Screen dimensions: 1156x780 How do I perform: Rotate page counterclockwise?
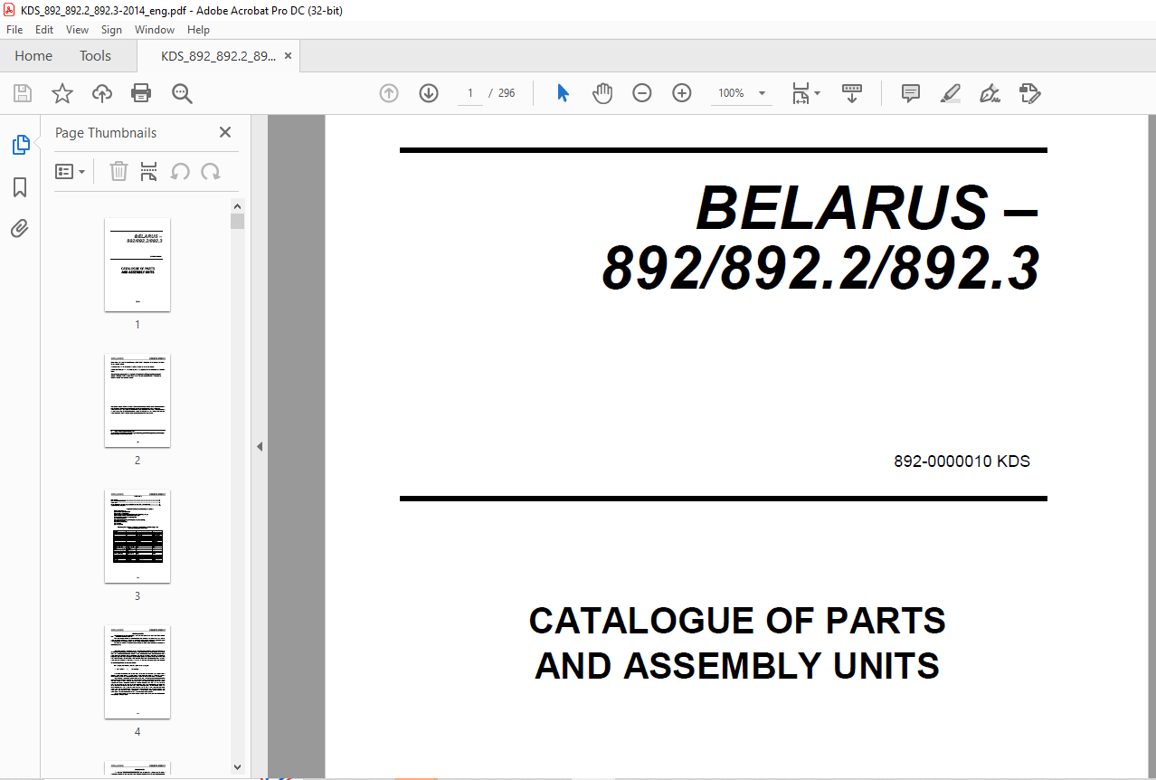[x=180, y=171]
